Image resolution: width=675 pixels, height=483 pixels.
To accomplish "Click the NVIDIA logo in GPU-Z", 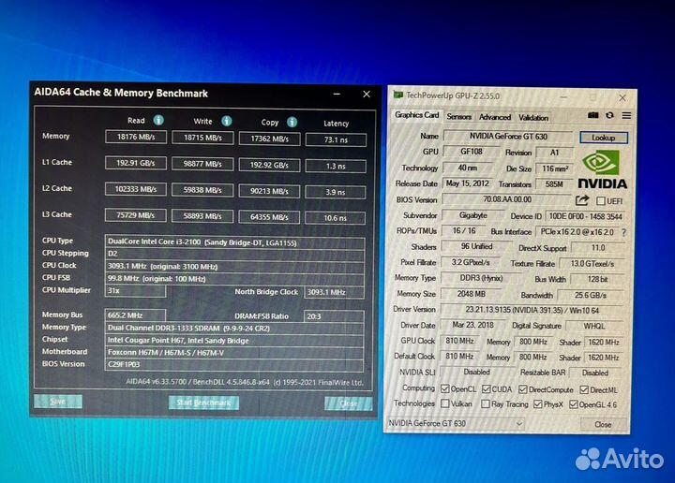I will (602, 169).
